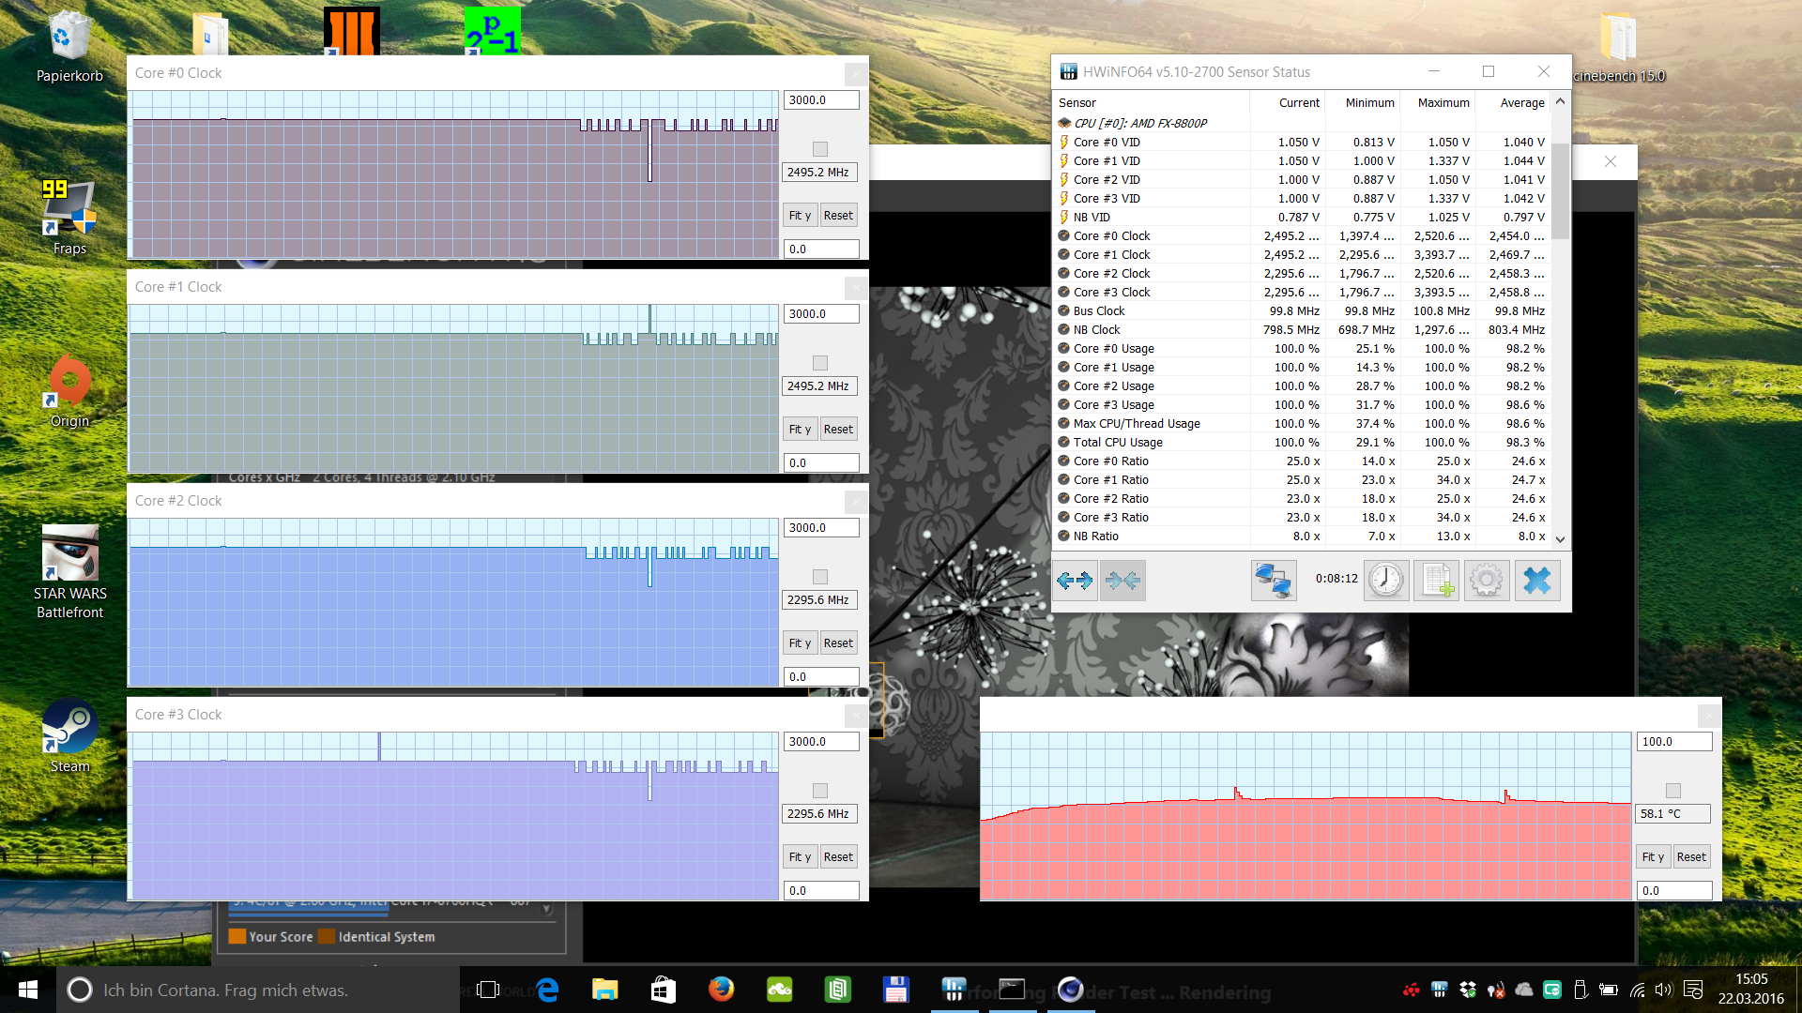The image size is (1802, 1013).
Task: Click the Dropbox tray icon
Action: click(1468, 990)
